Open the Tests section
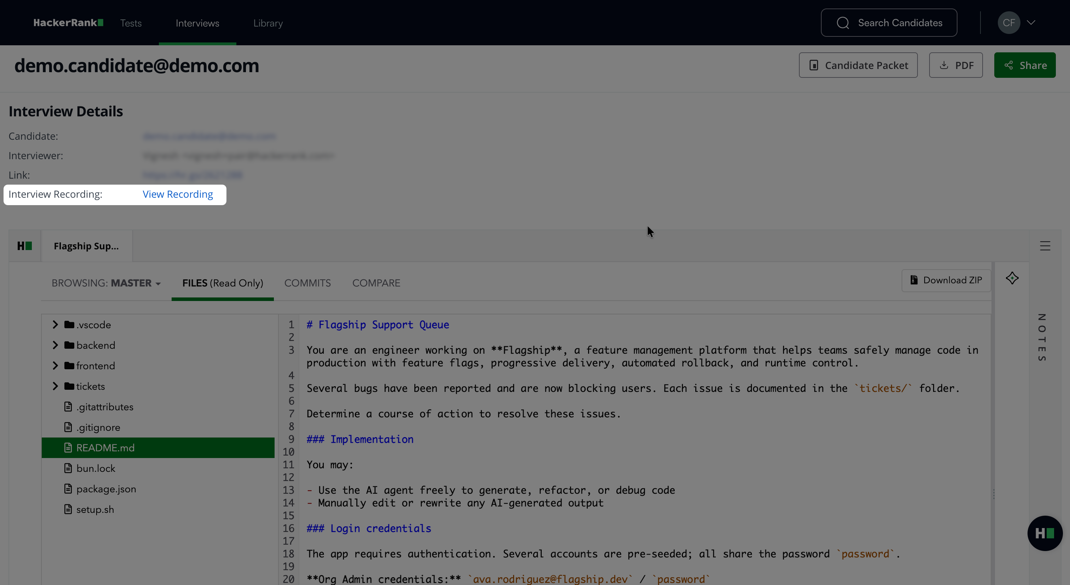 point(131,23)
